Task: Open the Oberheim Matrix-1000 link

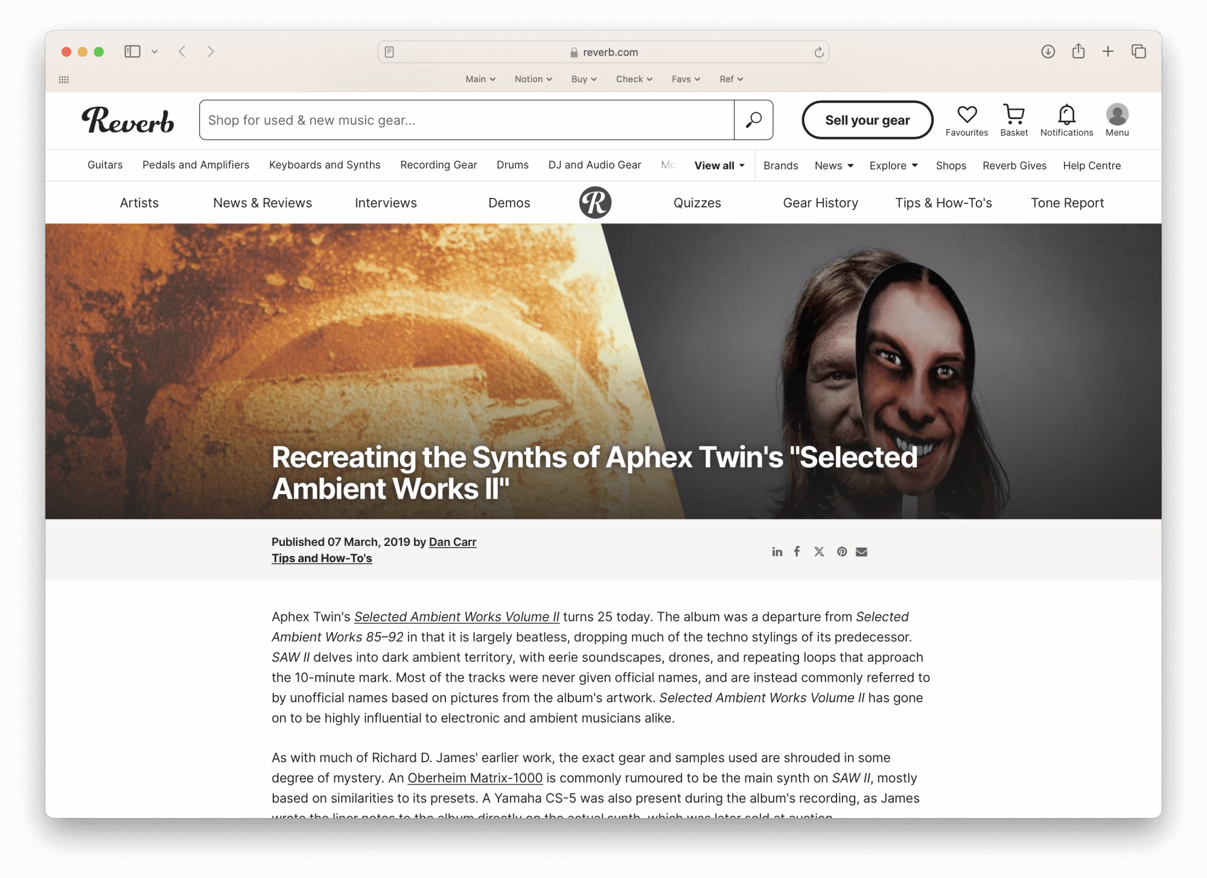Action: pos(475,778)
